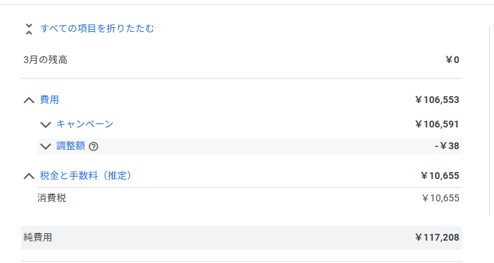The image size is (494, 263).
Task: Click the 3月の残高 label
Action: pyautogui.click(x=46, y=60)
